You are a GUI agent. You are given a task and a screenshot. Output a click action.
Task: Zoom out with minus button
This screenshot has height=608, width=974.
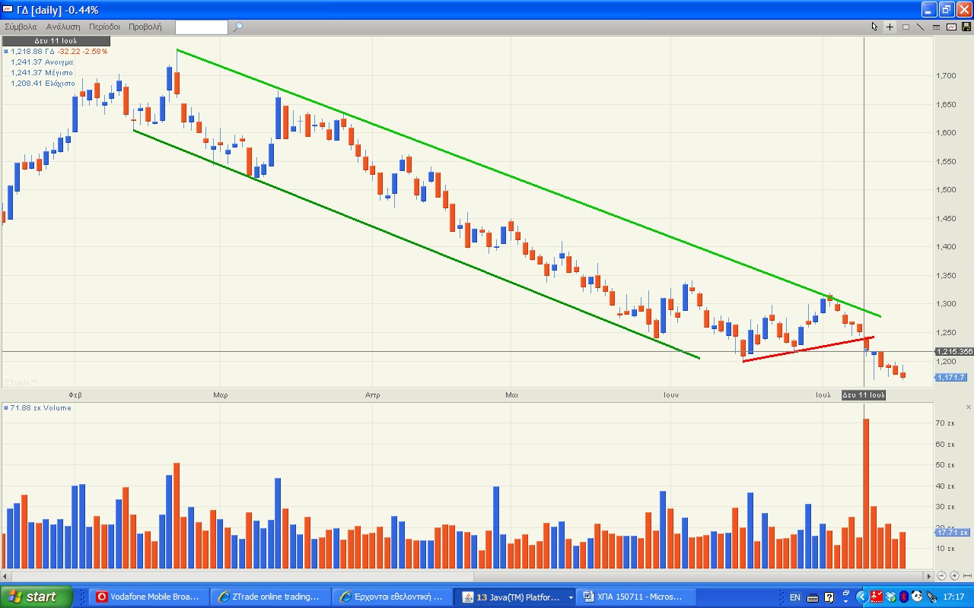tap(942, 576)
